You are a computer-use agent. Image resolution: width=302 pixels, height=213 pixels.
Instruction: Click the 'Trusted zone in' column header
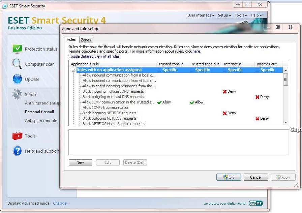pyautogui.click(x=173, y=64)
